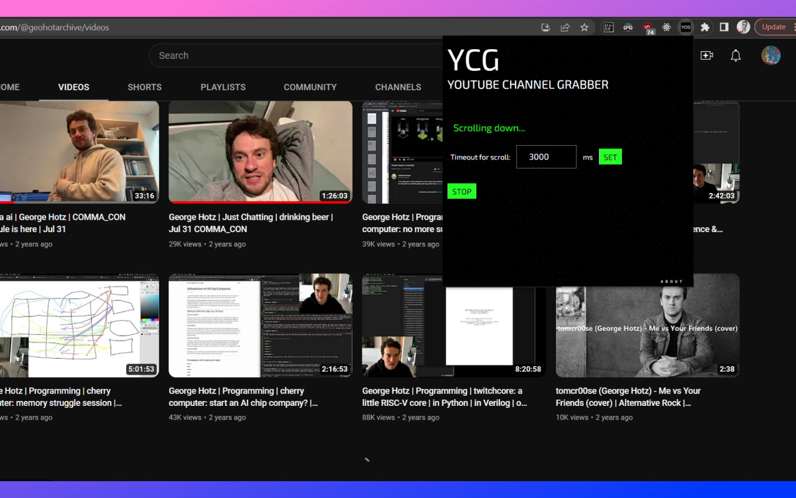The width and height of the screenshot is (796, 498).
Task: Bookmark this page with the star icon
Action: point(584,27)
